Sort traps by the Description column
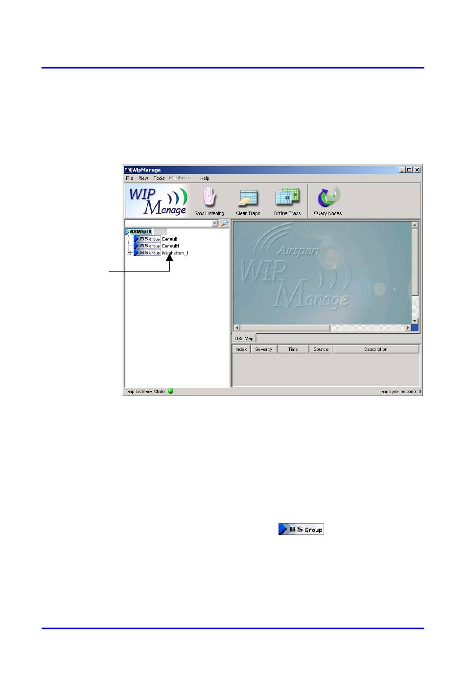 375,349
